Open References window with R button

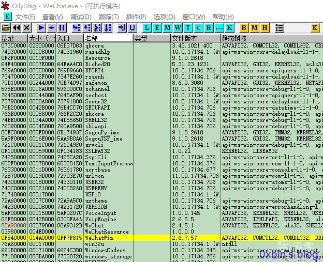[209, 28]
